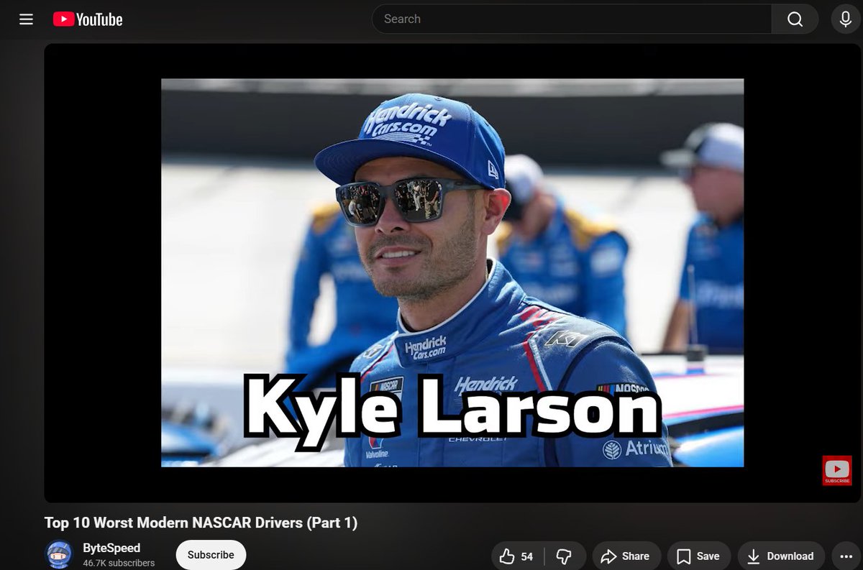Open more actions three-dot menu
Viewport: 863px width, 570px height.
coord(846,556)
